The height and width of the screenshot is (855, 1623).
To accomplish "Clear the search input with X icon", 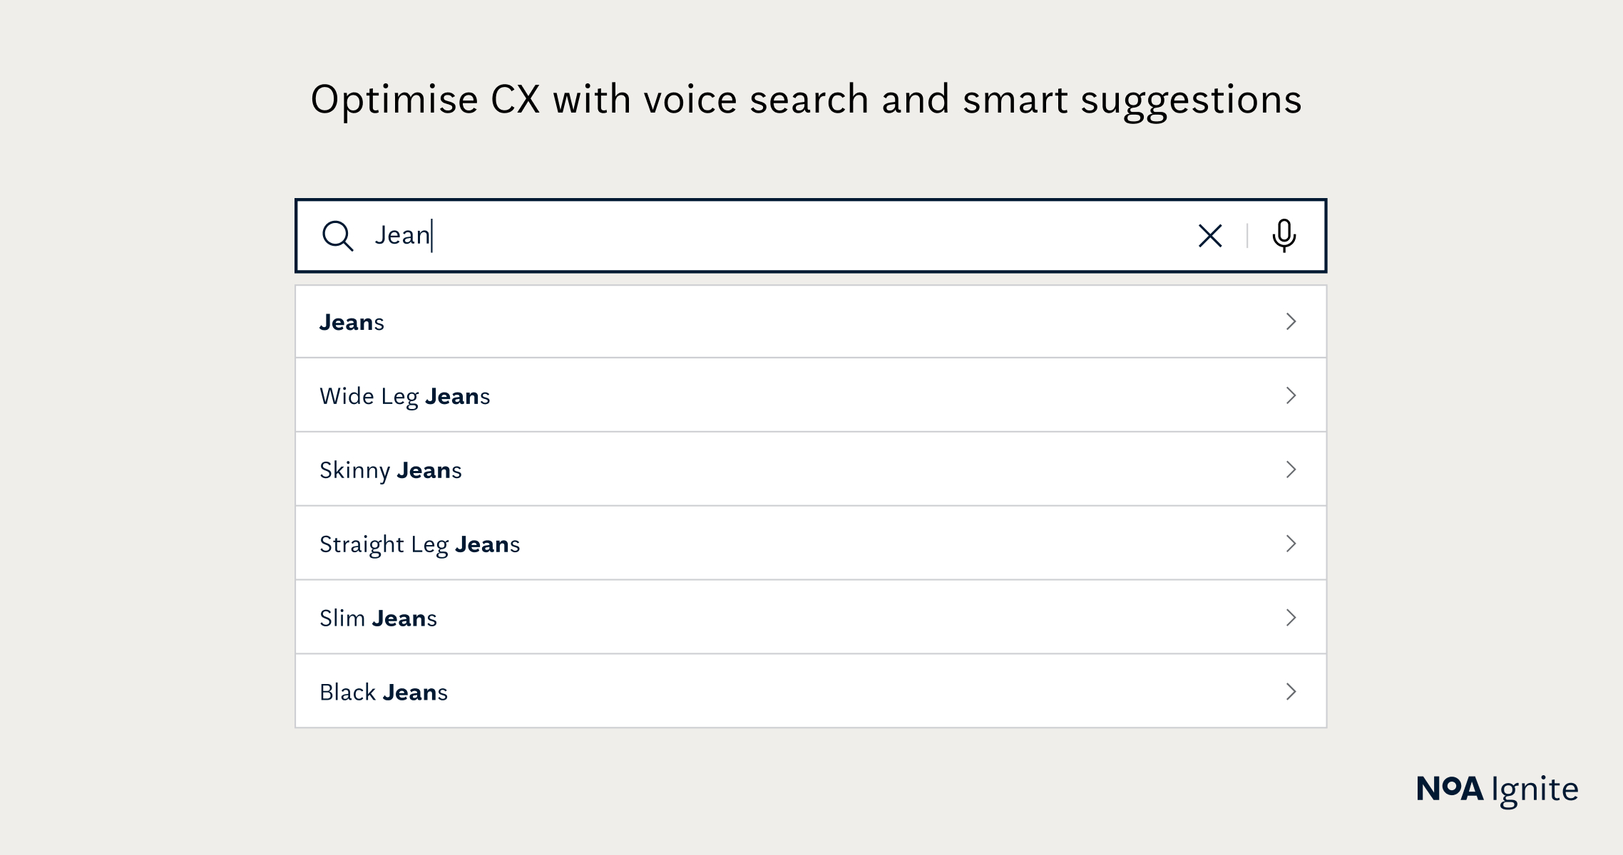I will pos(1209,235).
